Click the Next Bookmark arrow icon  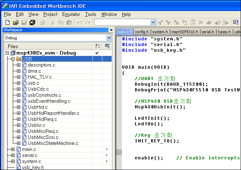click(209, 23)
